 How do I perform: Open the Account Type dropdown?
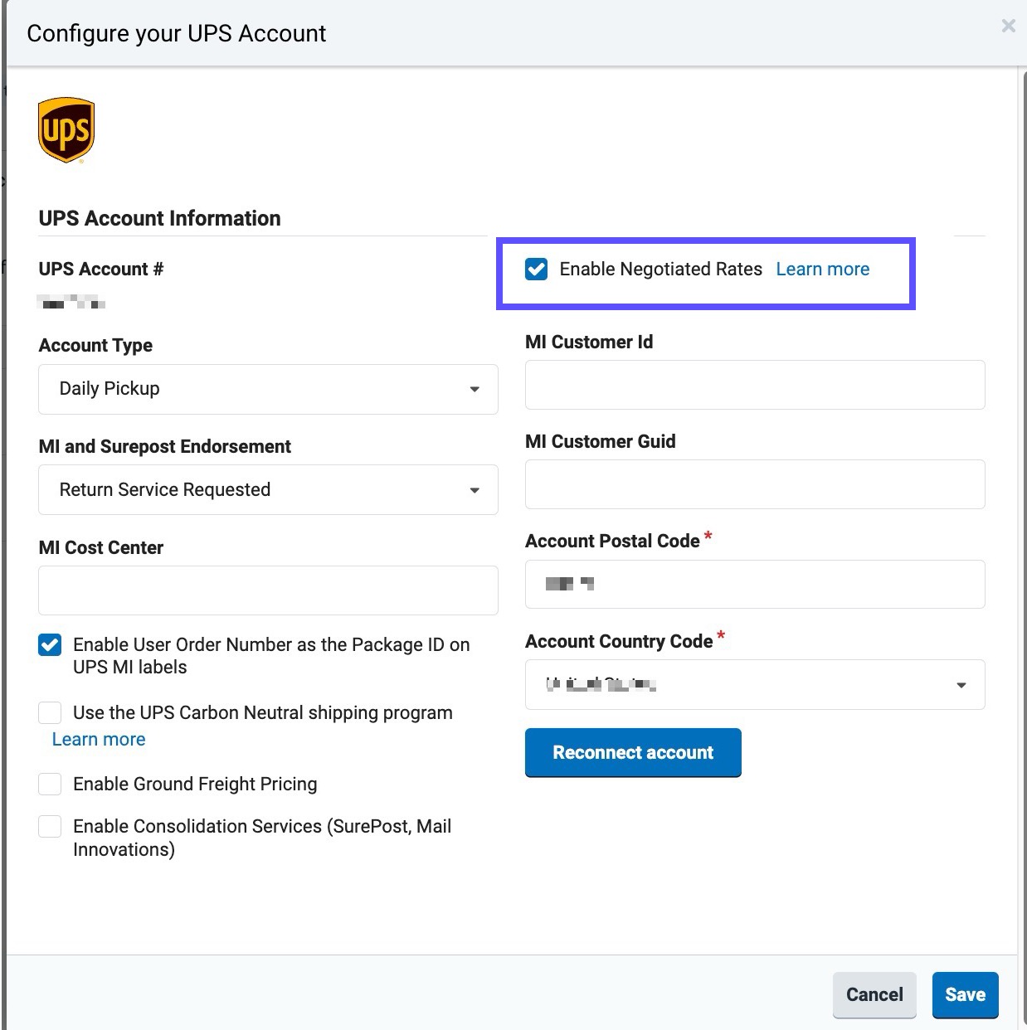click(268, 389)
